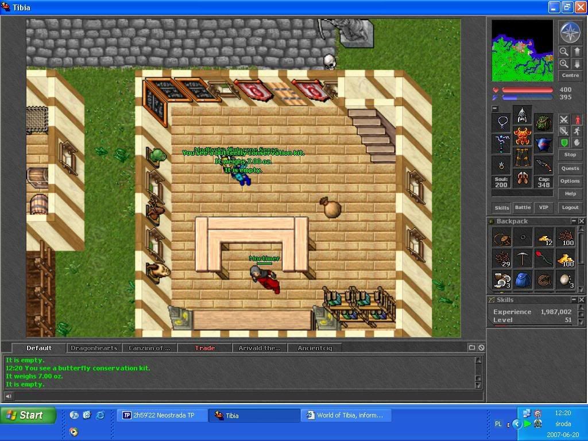Viewport: 588px width, 441px height.
Task: Select the wand in left hand slot
Action: tap(501, 143)
